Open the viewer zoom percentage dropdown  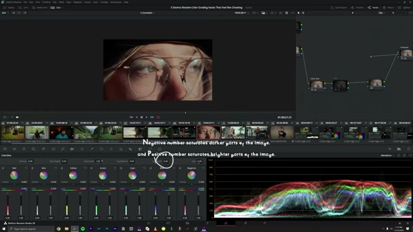point(5,13)
